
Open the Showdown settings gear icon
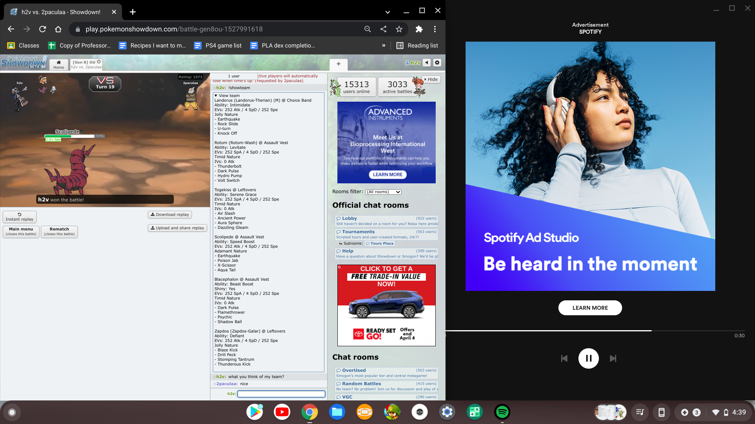tap(437, 62)
